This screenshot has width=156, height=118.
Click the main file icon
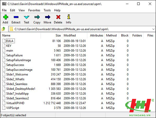tap(4, 50)
